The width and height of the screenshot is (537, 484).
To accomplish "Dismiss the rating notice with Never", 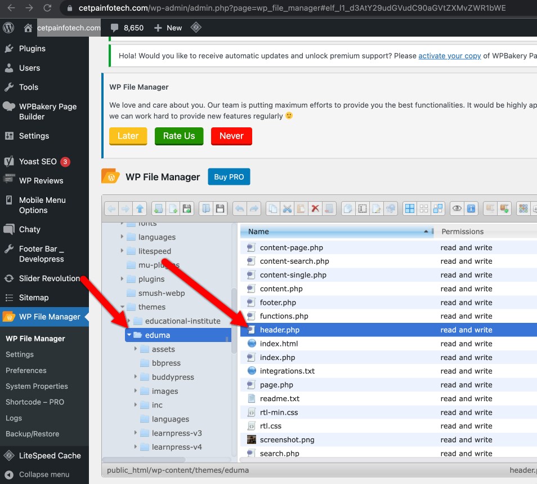I will click(x=231, y=136).
